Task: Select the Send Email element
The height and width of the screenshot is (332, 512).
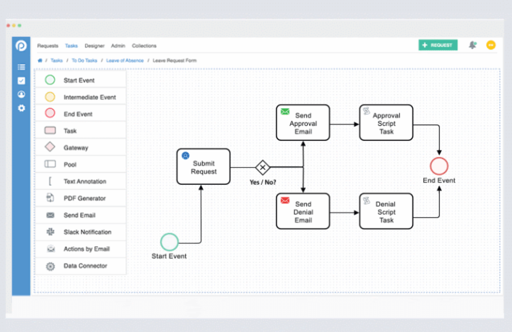Action: click(79, 215)
